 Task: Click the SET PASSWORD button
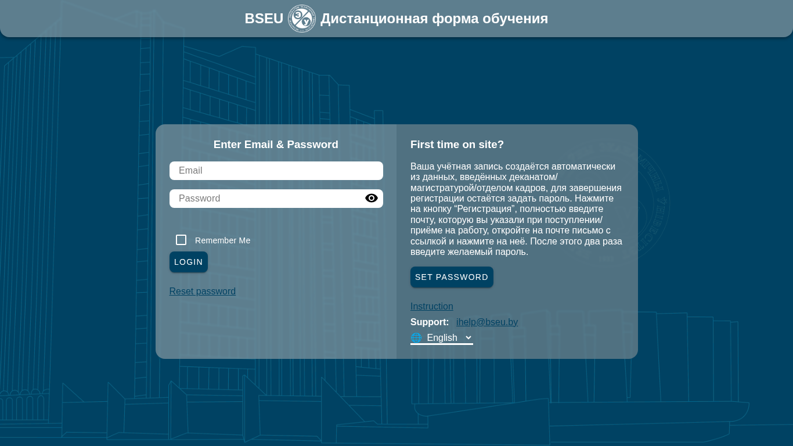(452, 277)
